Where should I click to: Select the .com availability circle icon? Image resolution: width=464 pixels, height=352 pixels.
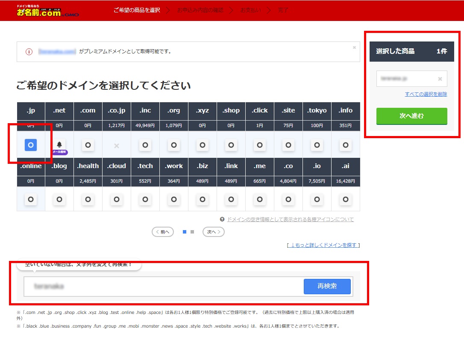point(88,145)
